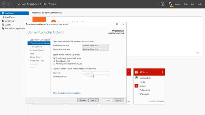This screenshot has width=205, height=115.
Task: Click the Previous button
Action: [82, 100]
